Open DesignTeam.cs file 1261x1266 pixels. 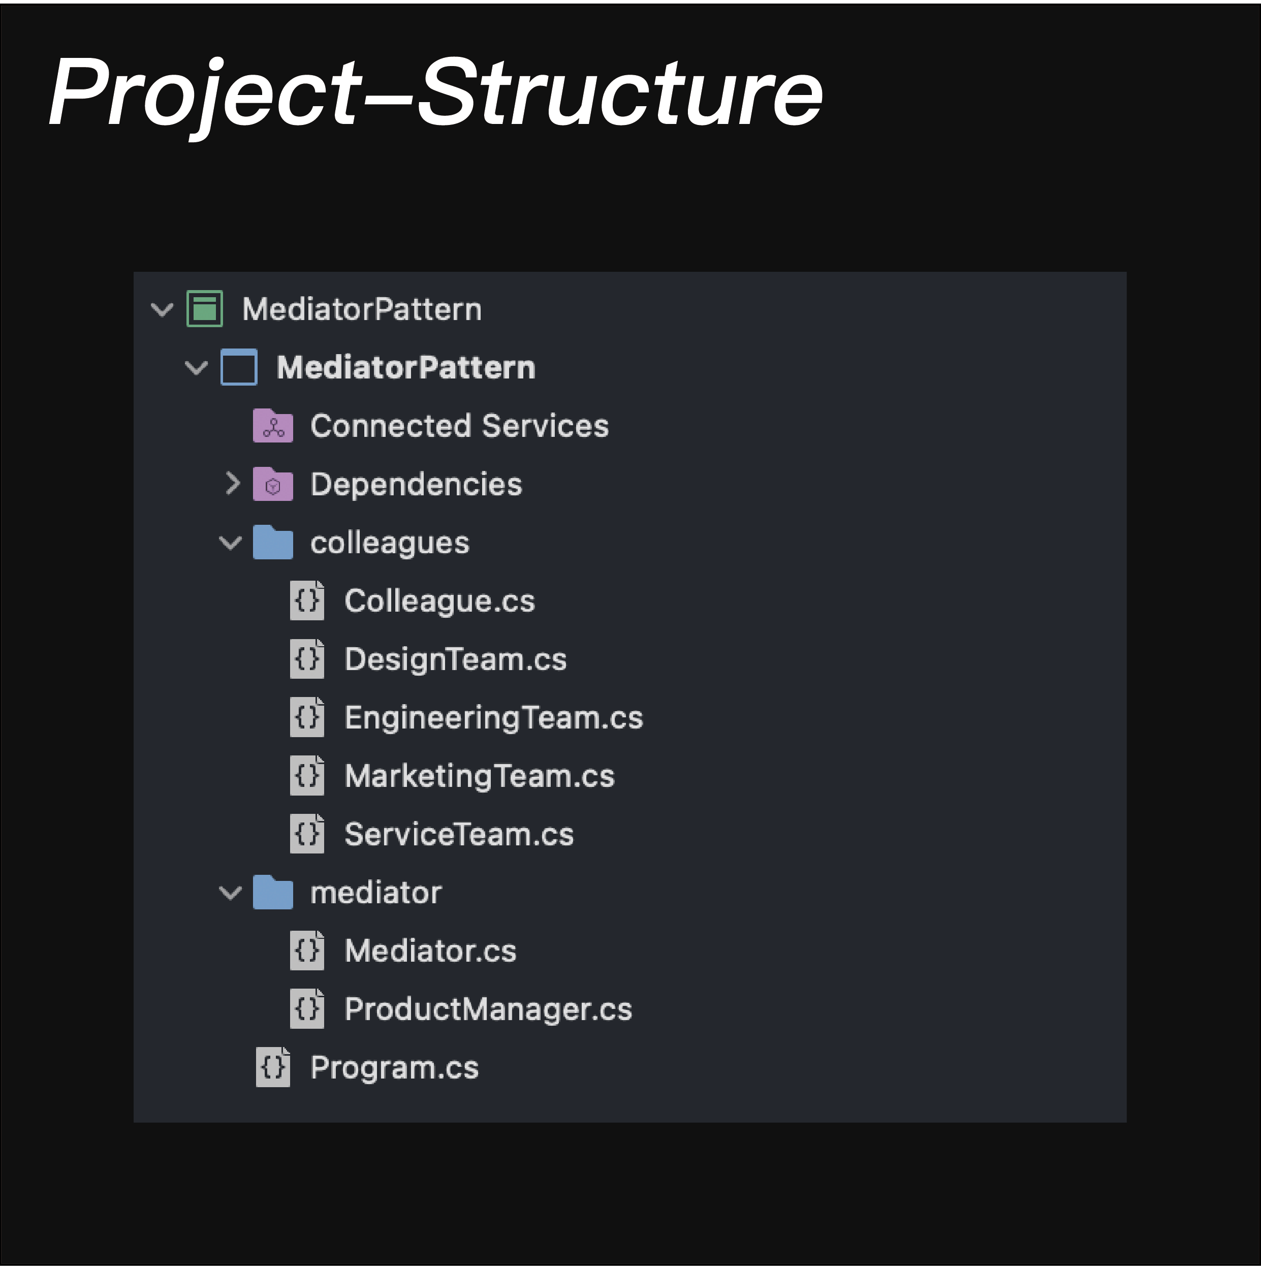[x=456, y=659]
